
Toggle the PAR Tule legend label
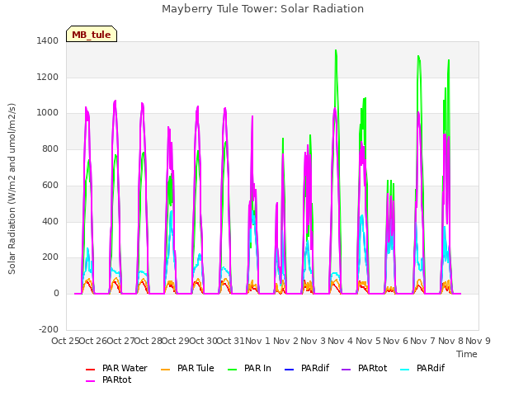click(x=196, y=369)
